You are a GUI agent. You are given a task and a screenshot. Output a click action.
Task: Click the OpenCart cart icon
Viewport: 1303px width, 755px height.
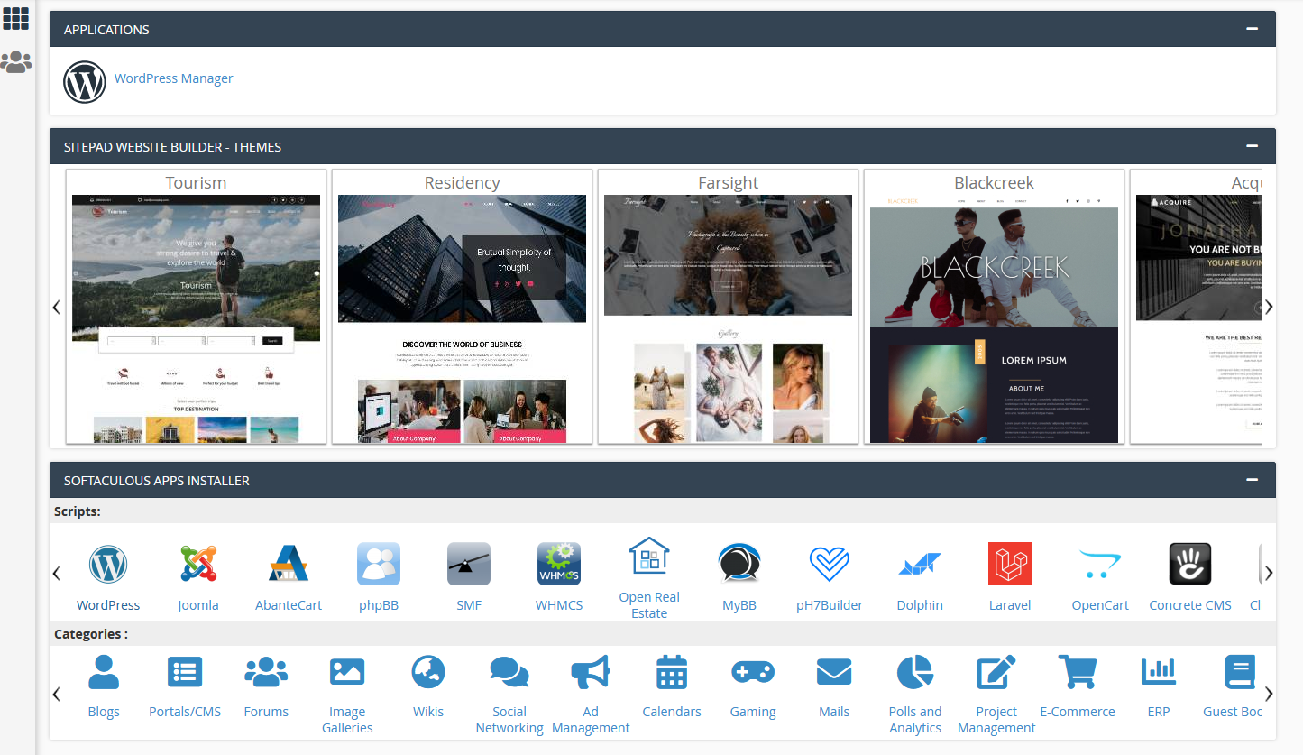(x=1100, y=565)
